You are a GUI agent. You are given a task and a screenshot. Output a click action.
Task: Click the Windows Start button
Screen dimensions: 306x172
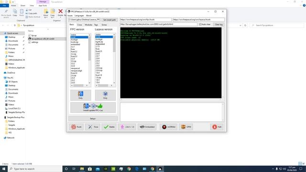pos(4,169)
